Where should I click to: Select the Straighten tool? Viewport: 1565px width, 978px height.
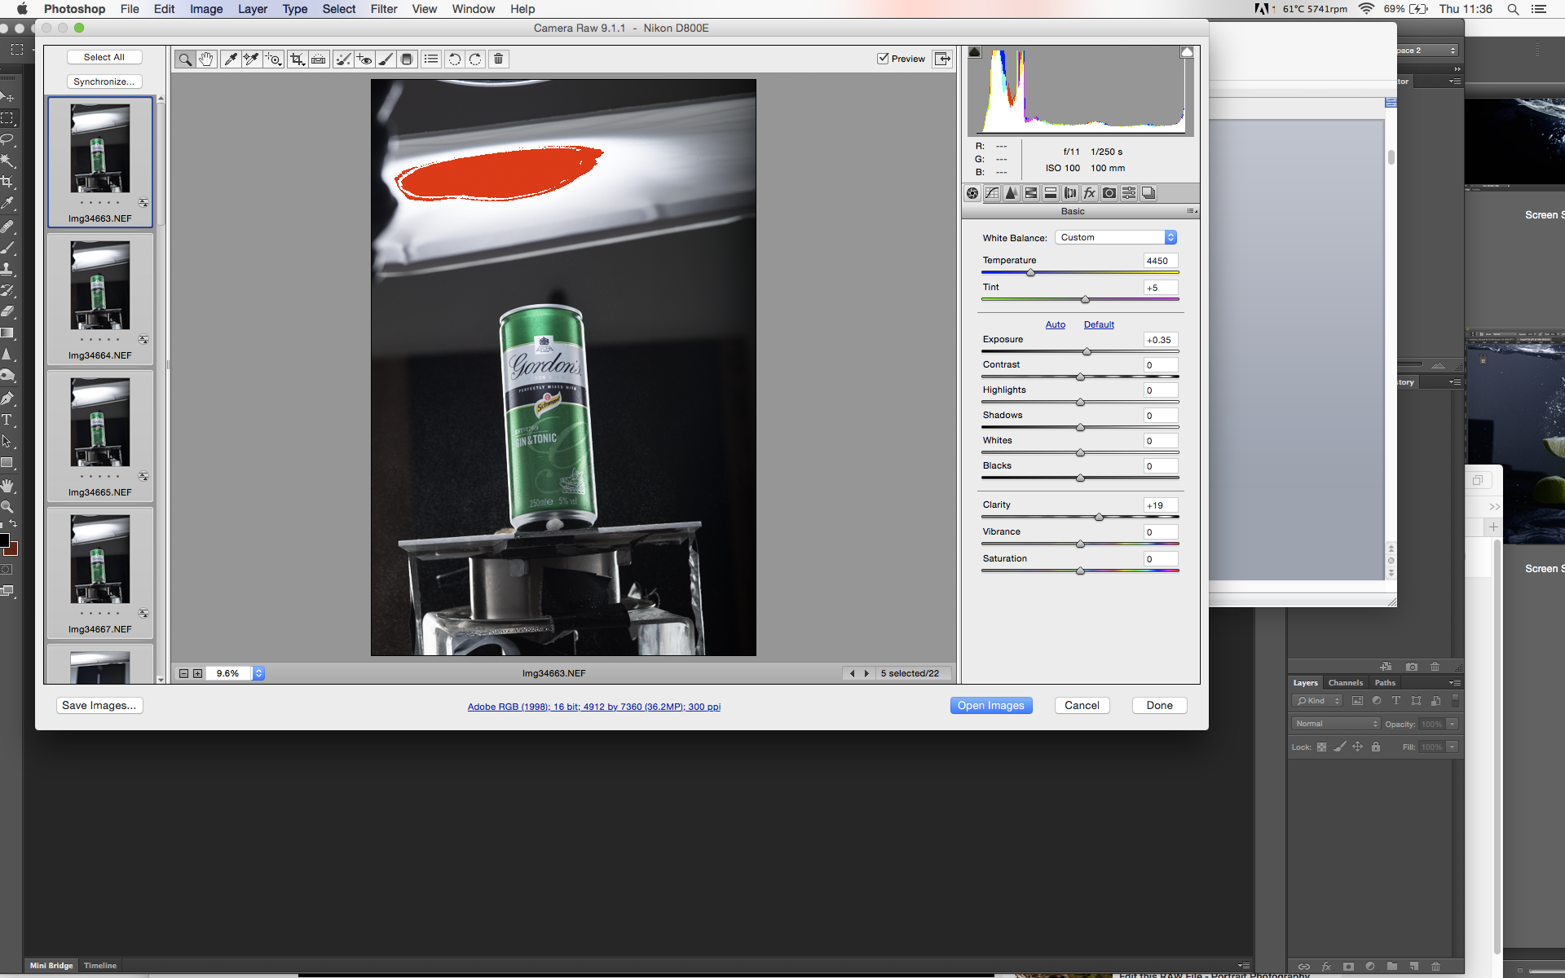(x=319, y=59)
